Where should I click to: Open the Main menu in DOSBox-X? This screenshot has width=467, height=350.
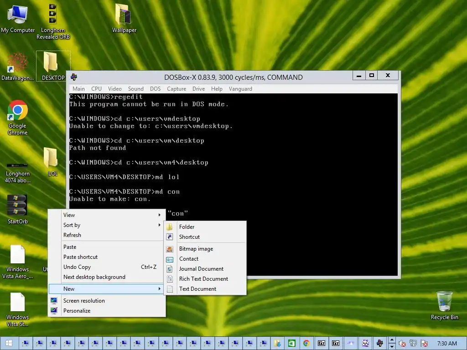pyautogui.click(x=78, y=89)
